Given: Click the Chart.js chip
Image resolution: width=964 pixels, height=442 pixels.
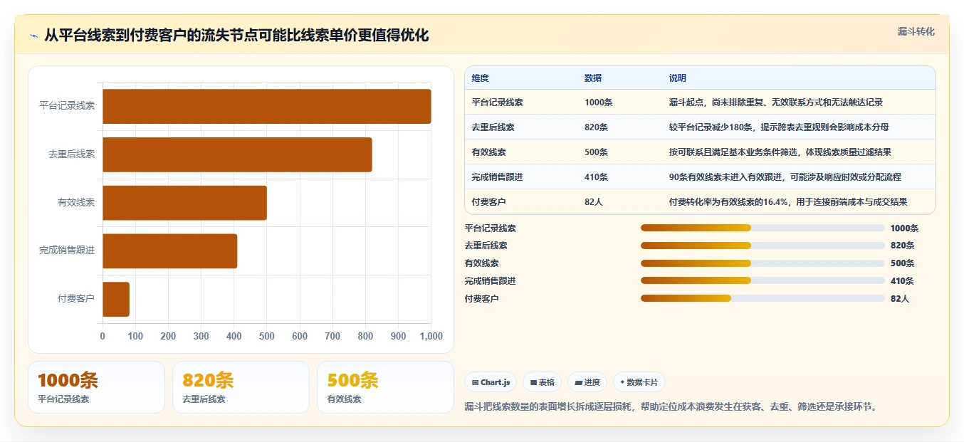Looking at the screenshot, I should [491, 382].
